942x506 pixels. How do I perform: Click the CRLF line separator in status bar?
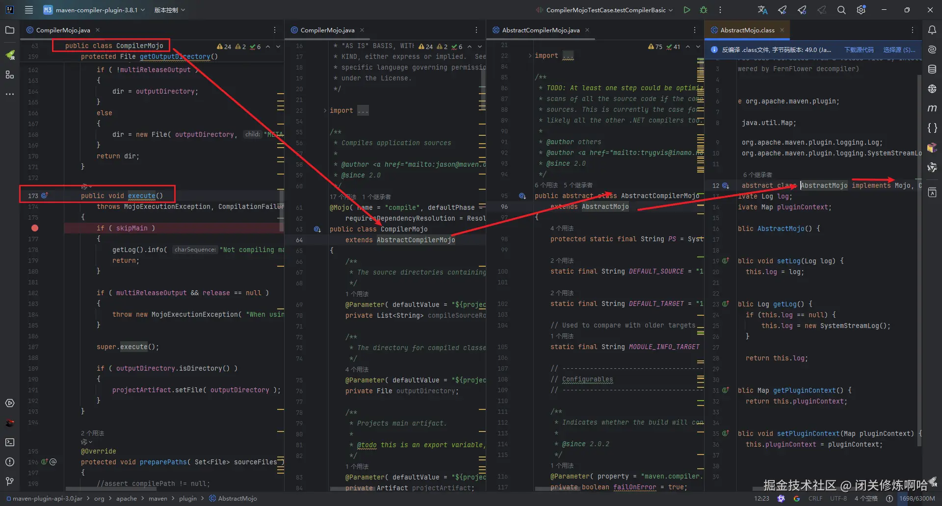(815, 499)
